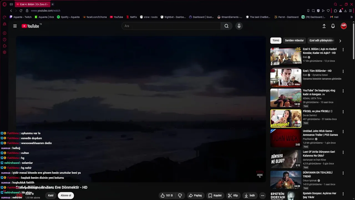Play John Wick game trailer thumbnail
This screenshot has width=355, height=200.
pos(286,138)
